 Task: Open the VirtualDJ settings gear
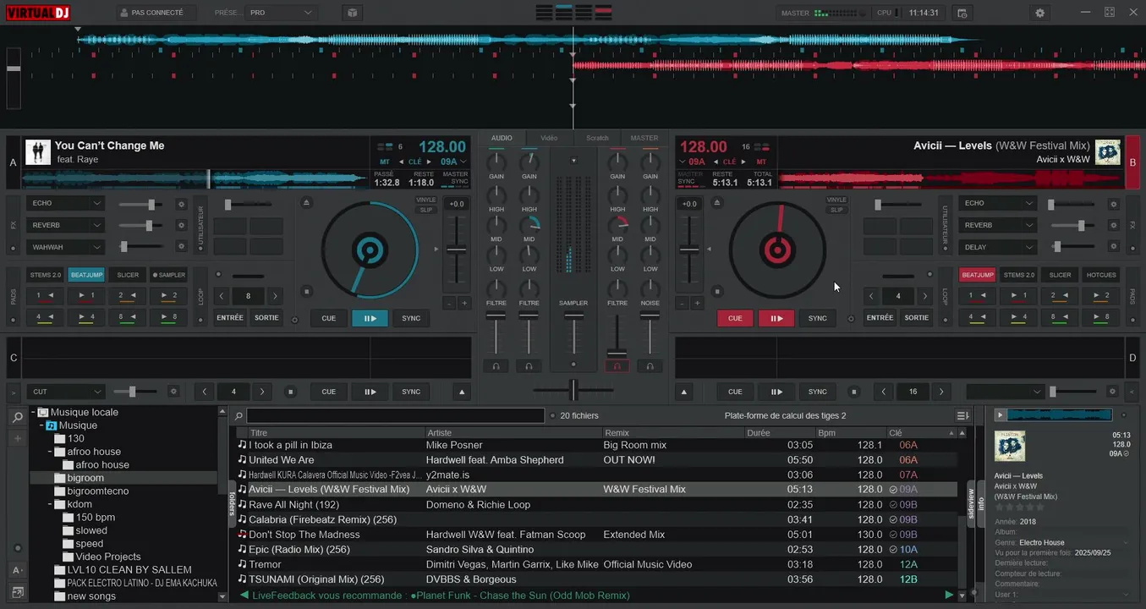point(1039,13)
